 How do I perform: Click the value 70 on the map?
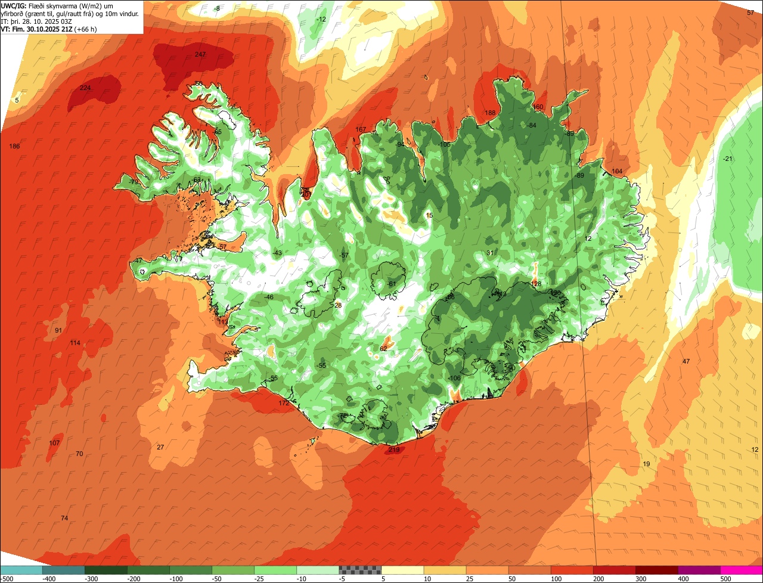[79, 454]
